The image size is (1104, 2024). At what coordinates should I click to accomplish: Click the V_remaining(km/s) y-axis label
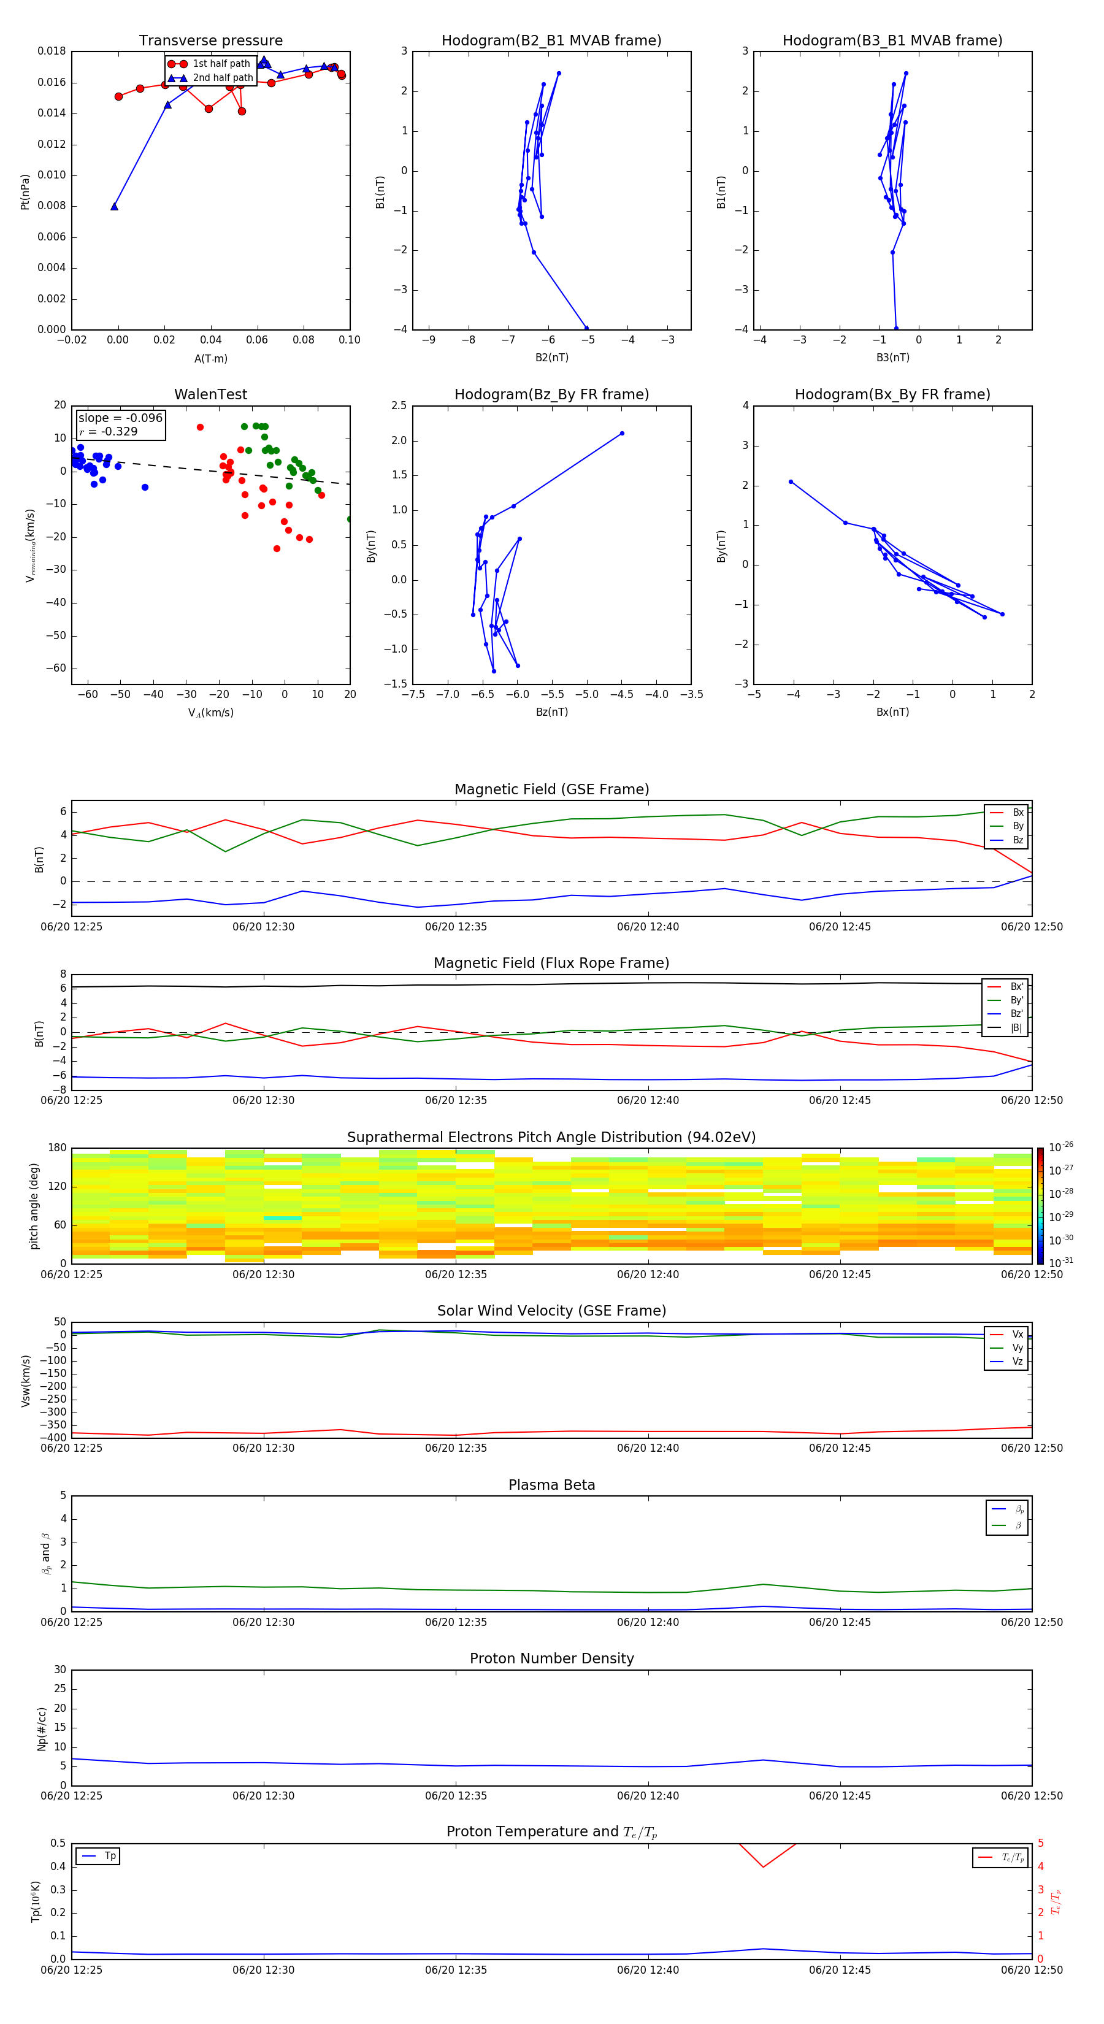[30, 545]
